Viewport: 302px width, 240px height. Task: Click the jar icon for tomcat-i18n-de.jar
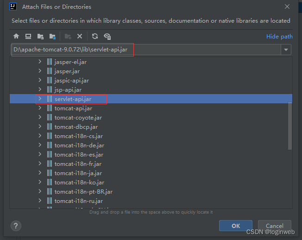[50, 145]
